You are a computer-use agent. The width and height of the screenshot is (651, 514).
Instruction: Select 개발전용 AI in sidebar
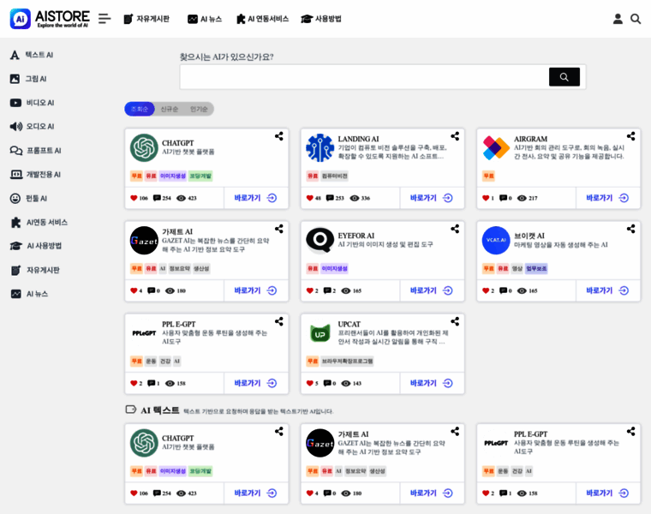coord(35,175)
